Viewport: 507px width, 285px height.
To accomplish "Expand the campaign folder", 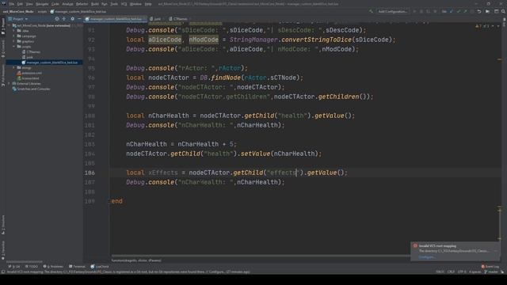I will tap(14, 36).
